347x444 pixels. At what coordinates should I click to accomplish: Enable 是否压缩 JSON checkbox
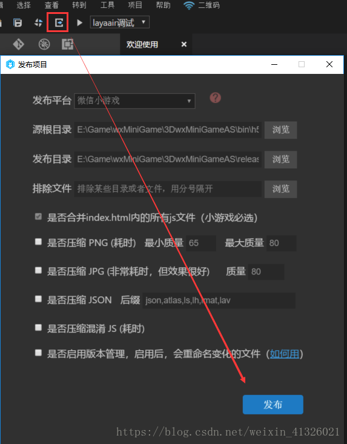click(x=38, y=299)
